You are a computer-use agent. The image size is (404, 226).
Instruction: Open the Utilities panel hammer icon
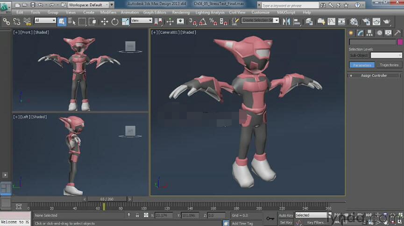click(x=397, y=33)
